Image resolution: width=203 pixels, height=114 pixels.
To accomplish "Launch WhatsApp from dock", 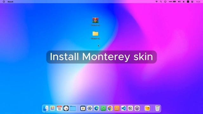I will [103, 108].
